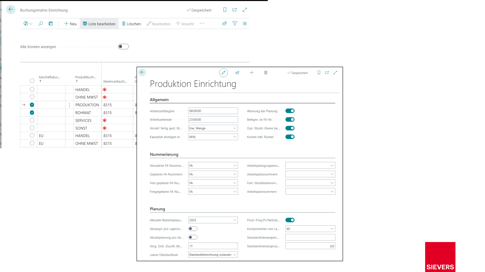The height and width of the screenshot is (272, 485).
Task: Enable Absatzpl. pro Lagerort switch
Action: (193, 229)
